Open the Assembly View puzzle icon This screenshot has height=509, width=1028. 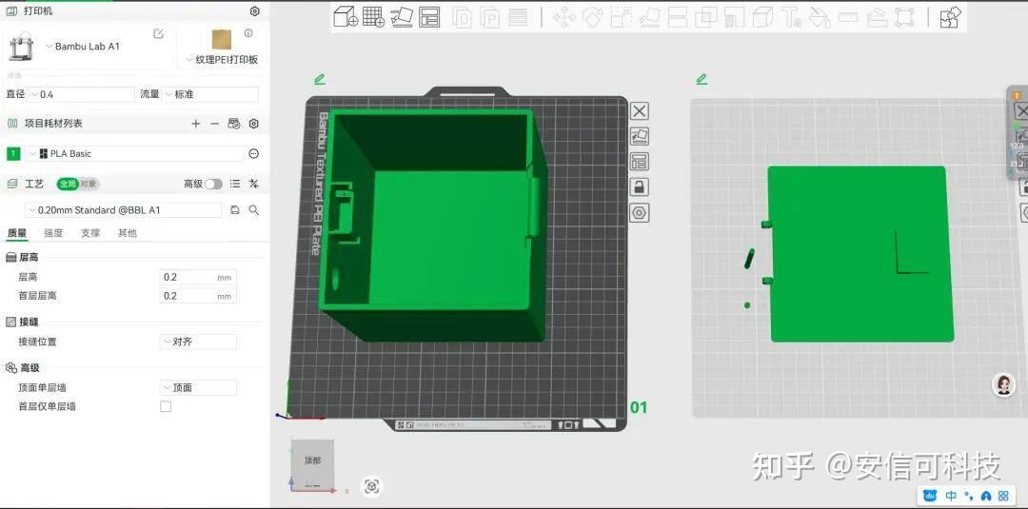click(951, 17)
